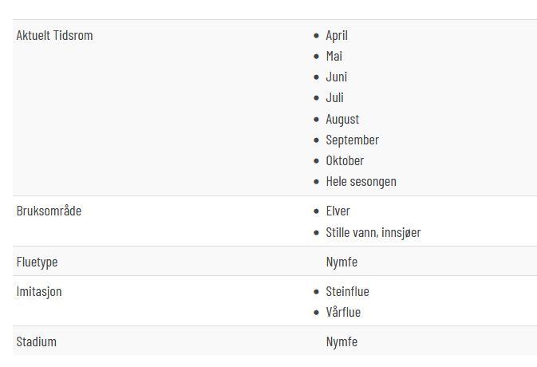Select the Elver list item
The image size is (537, 367).
pos(338,211)
